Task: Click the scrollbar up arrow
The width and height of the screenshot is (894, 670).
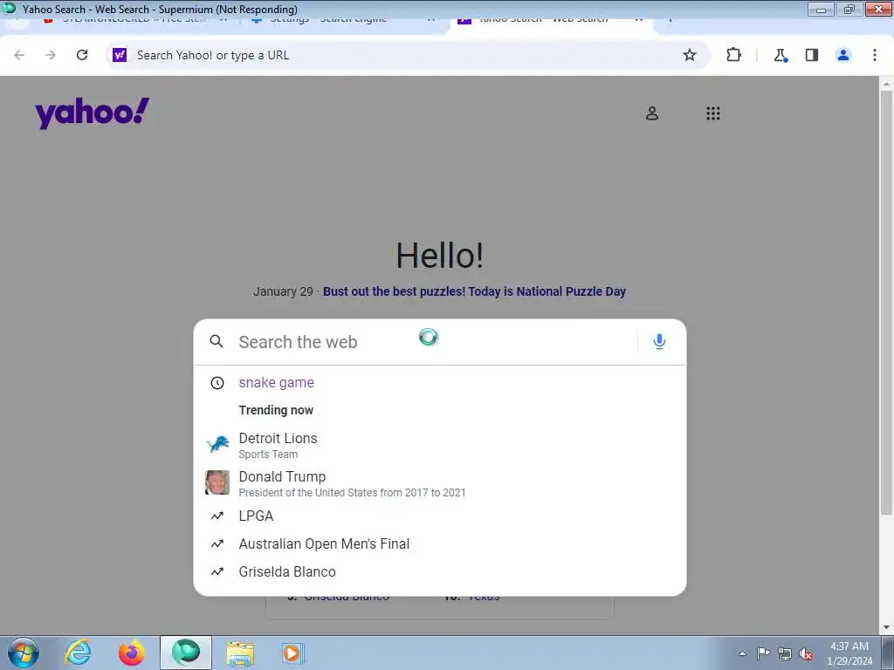Action: (x=886, y=84)
